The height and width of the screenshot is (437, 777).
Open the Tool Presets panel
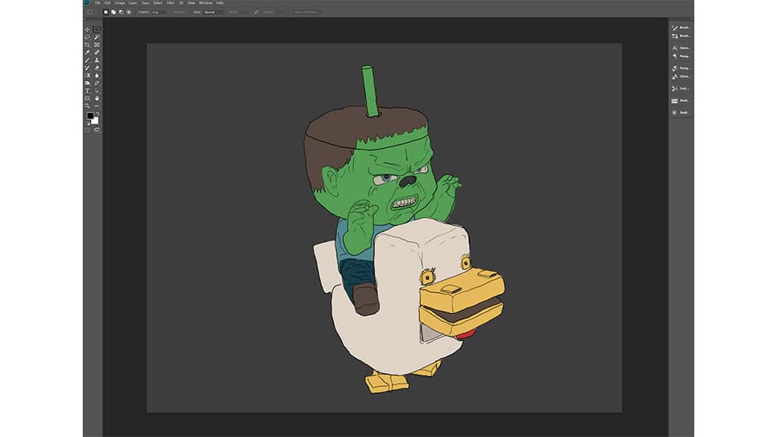pyautogui.click(x=681, y=88)
